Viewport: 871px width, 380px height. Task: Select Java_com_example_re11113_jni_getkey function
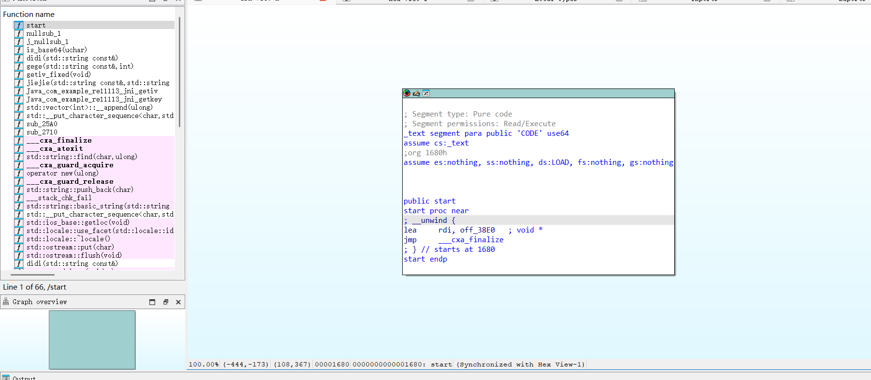94,99
